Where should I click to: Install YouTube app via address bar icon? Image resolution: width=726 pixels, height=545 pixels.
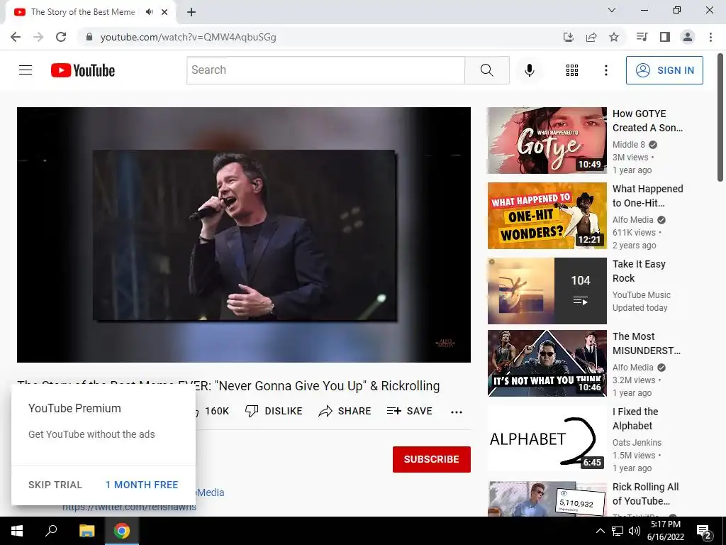pyautogui.click(x=568, y=37)
